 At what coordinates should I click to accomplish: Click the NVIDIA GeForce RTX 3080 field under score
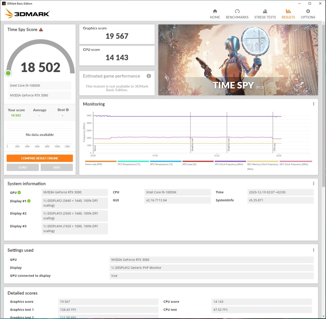point(40,95)
